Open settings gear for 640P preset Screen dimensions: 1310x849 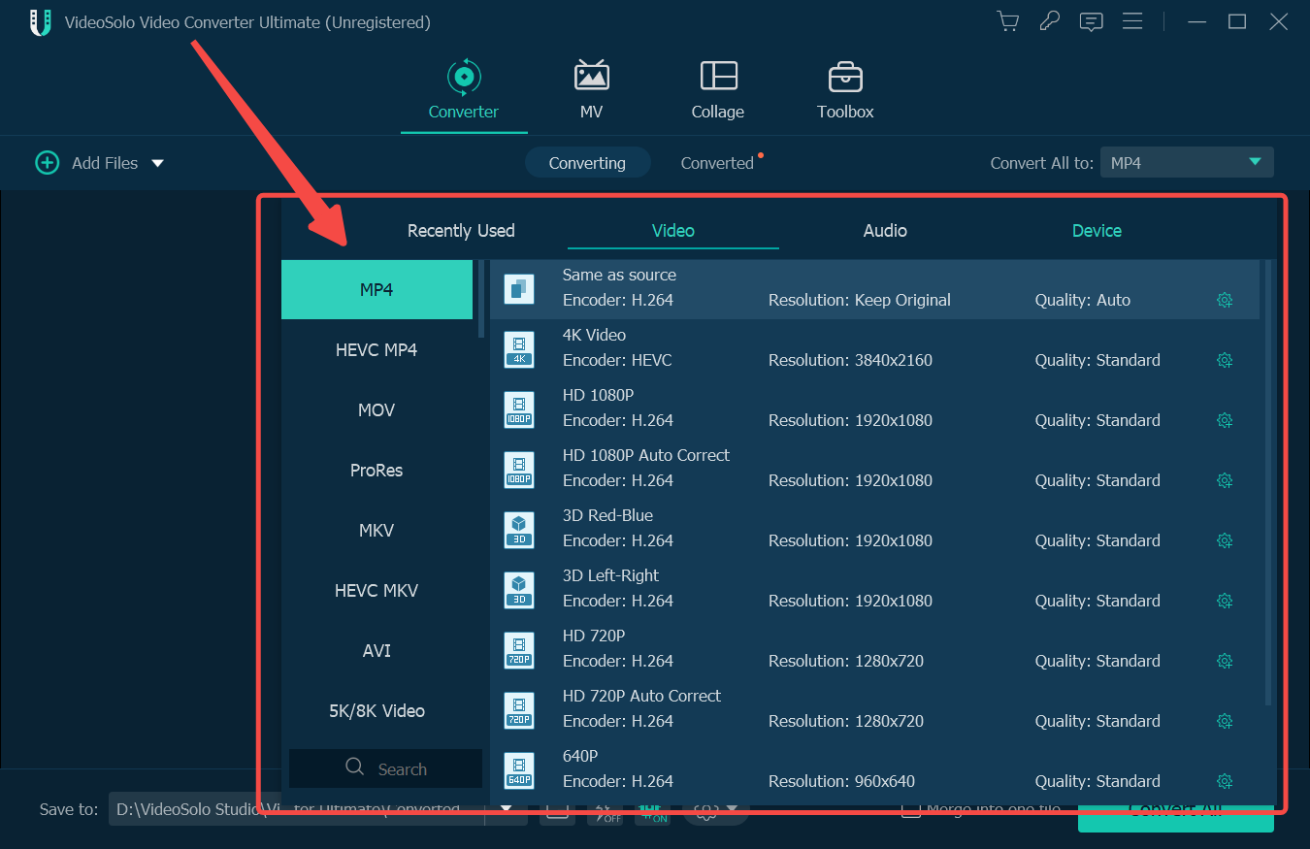1225,781
